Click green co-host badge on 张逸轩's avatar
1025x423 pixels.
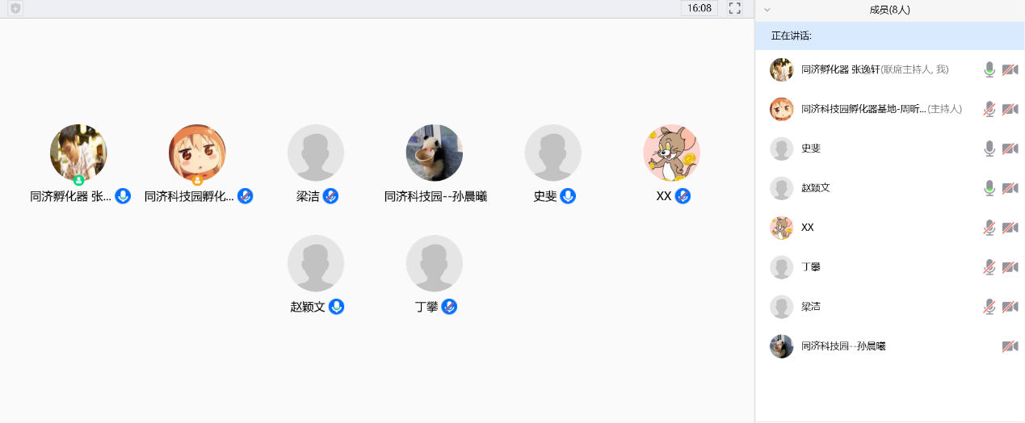[78, 180]
